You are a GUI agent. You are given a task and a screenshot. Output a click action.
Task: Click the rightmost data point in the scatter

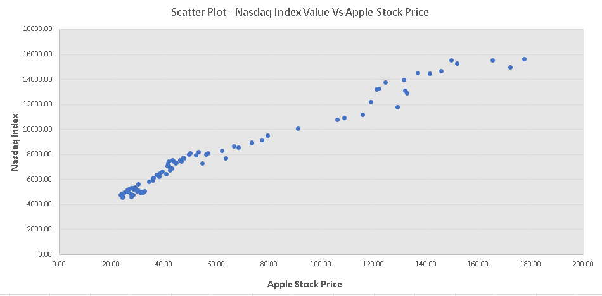tap(524, 59)
